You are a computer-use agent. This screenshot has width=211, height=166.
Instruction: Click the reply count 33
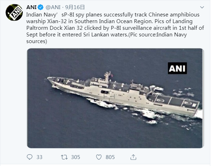point(39,157)
